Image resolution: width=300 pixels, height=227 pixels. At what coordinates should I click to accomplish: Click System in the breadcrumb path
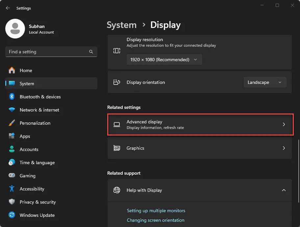pyautogui.click(x=121, y=25)
